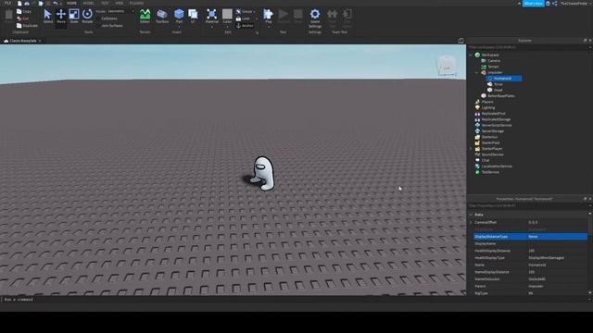Pick the Rotate tool
The height and width of the screenshot is (333, 593).
click(x=87, y=17)
